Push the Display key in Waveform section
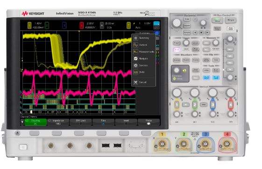Image resolution: width=262 pixels, height=169 pixels. point(196,60)
